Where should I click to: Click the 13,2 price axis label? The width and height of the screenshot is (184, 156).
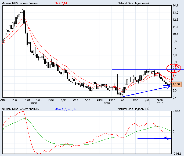tap(175, 13)
